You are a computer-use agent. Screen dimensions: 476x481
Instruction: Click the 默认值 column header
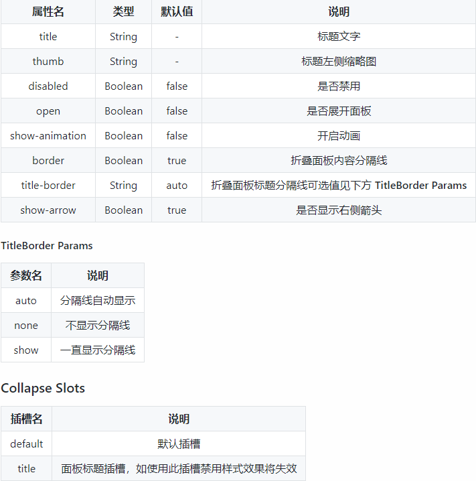point(177,11)
